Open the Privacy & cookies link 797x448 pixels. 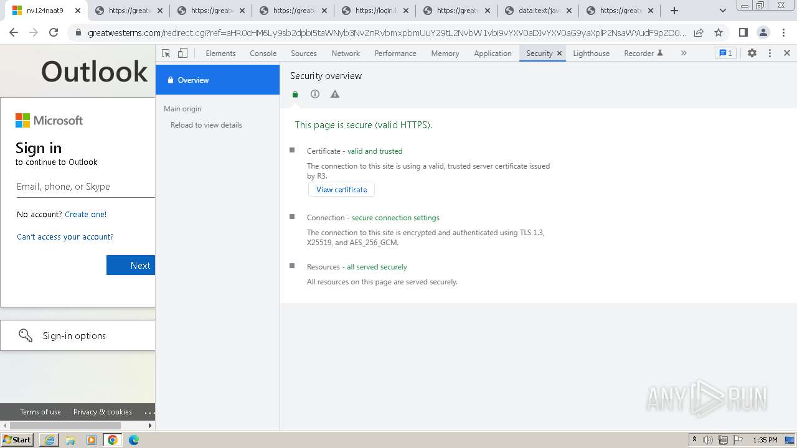coord(103,412)
